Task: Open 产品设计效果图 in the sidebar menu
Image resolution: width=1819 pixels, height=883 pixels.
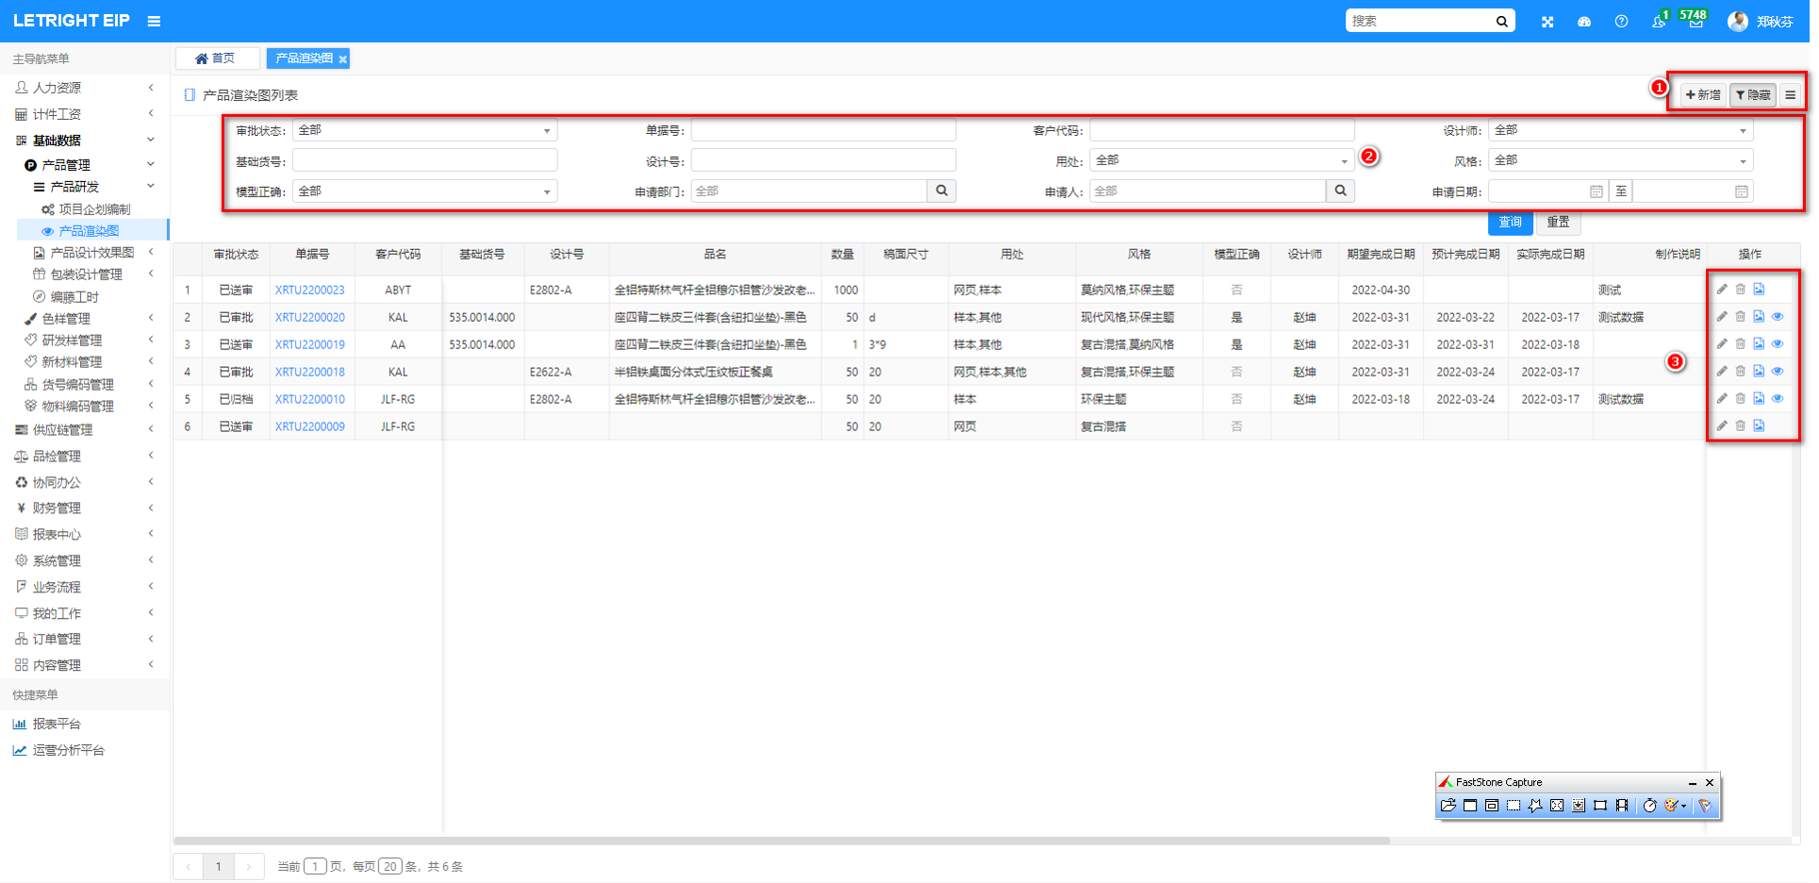Action: 91,253
